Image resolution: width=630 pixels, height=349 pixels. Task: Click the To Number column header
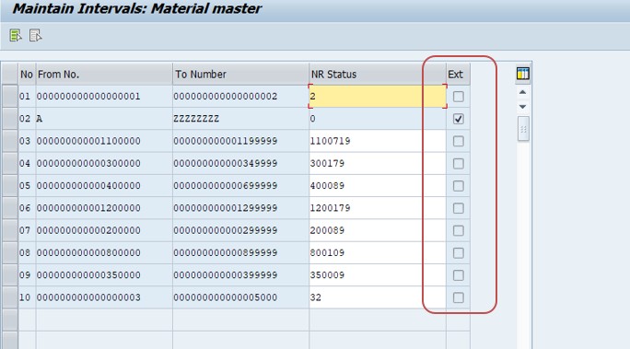point(241,74)
